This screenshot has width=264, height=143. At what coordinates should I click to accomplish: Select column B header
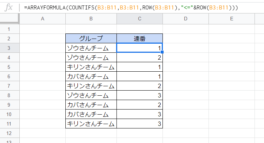pyautogui.click(x=91, y=19)
